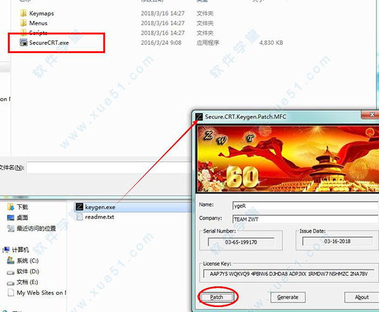The height and width of the screenshot is (312, 379).
Task: Select the Scripts folder icon
Action: (23, 32)
